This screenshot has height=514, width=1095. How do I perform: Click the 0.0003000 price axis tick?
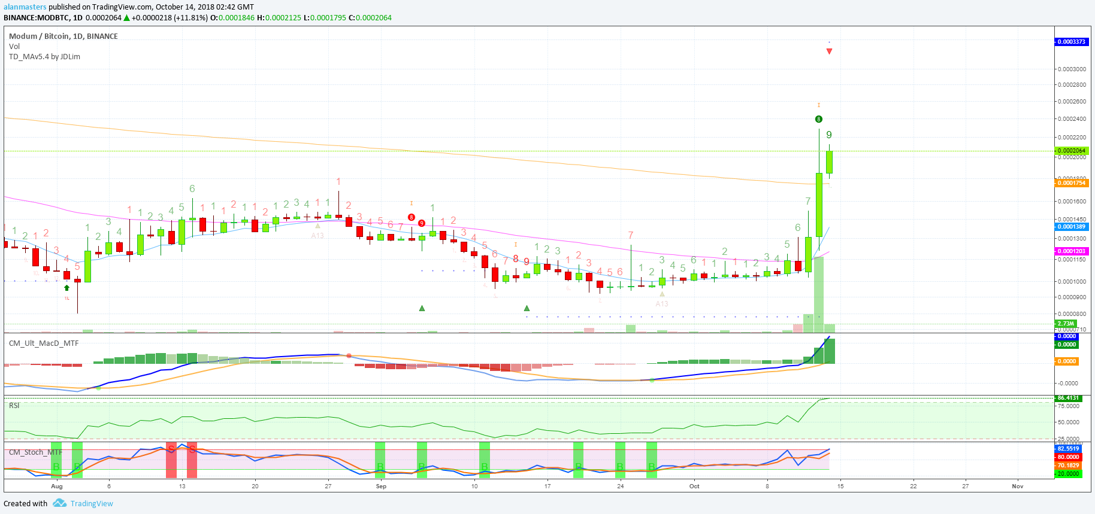[1072, 69]
